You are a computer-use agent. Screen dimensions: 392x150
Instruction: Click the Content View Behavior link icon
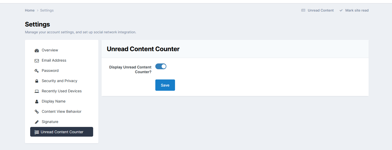37,112
